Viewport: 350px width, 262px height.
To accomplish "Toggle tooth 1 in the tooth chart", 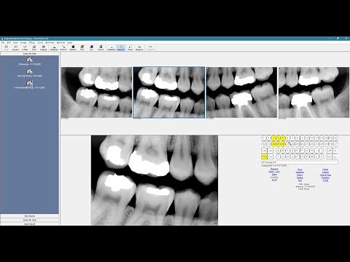I will click(264, 138).
